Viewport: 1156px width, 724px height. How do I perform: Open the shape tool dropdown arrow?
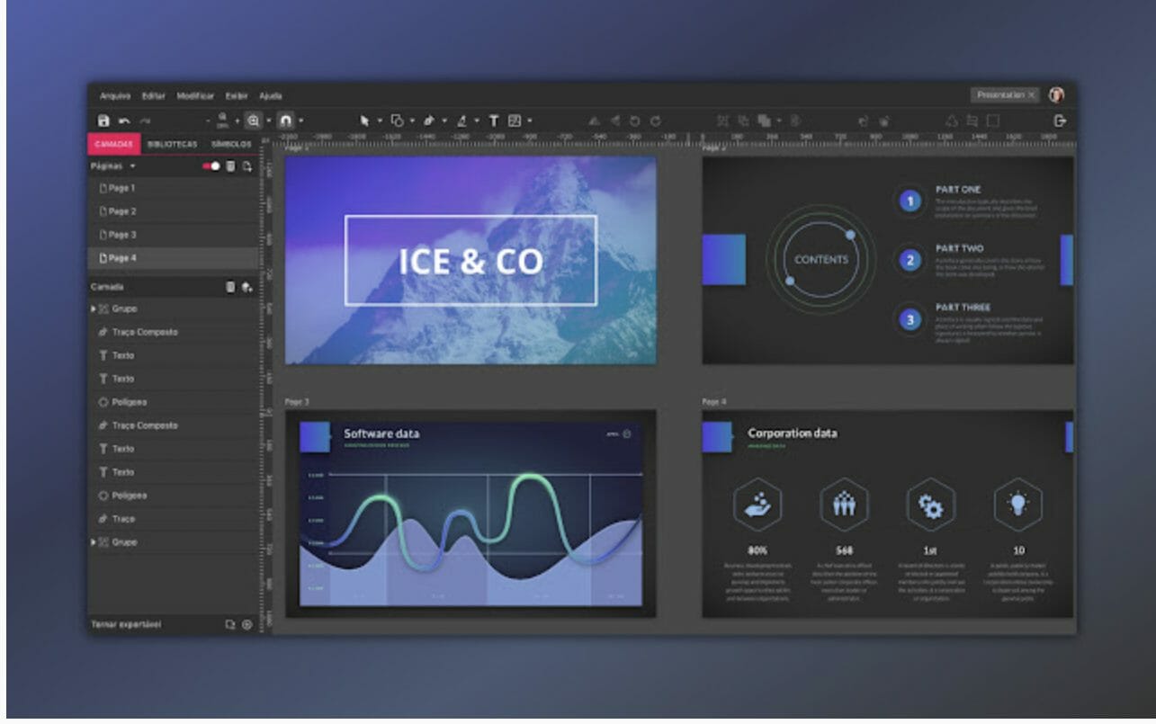[x=413, y=118]
